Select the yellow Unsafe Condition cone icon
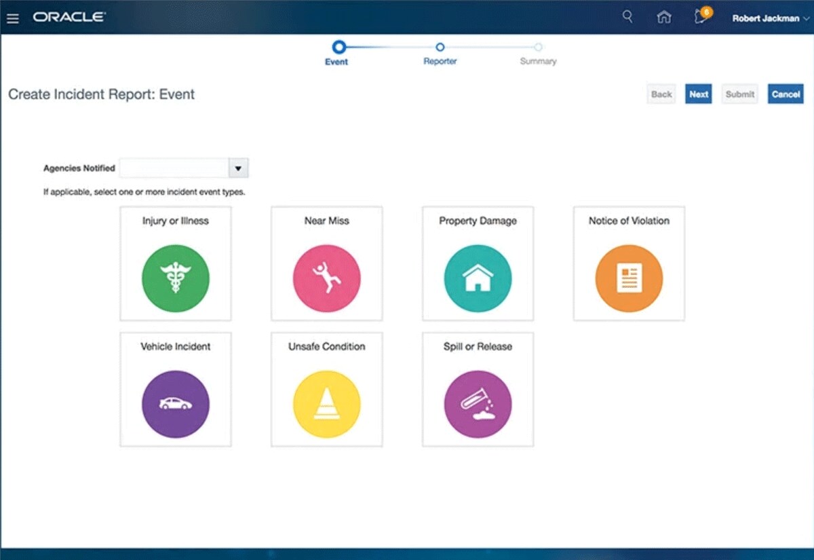The width and height of the screenshot is (814, 560). point(327,404)
